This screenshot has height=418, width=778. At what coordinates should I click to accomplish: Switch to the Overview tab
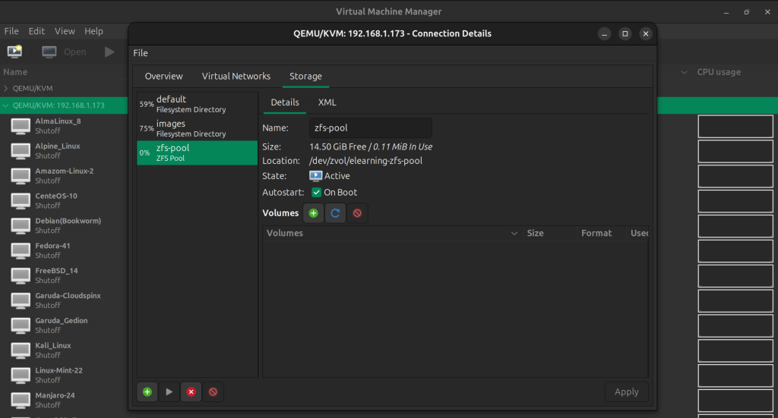(164, 77)
